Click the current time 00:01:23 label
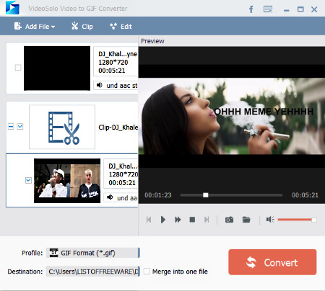Screen dimensions: 325x291 click(158, 195)
